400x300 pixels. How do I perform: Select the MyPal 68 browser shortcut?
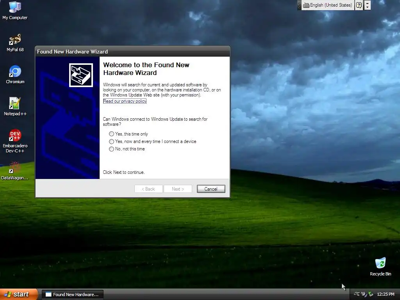[15, 43]
